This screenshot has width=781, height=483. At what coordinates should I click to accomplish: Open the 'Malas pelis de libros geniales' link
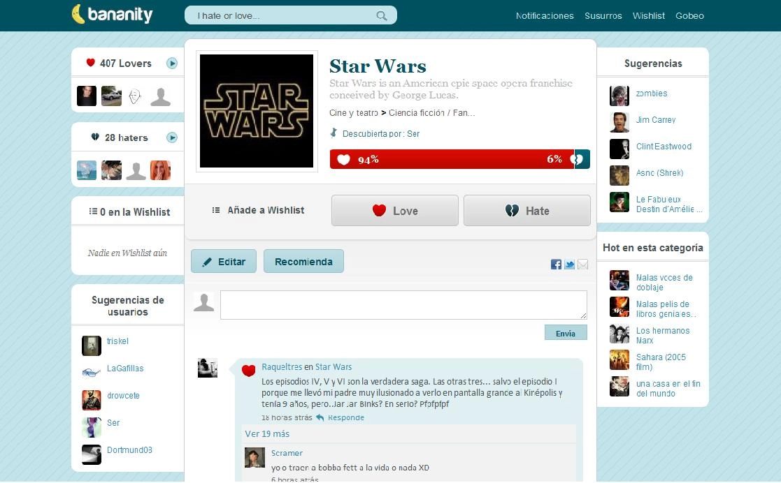666,309
